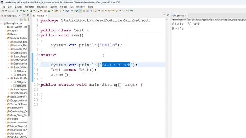Close the Console view
This screenshot has height=138, width=246.
[186, 16]
